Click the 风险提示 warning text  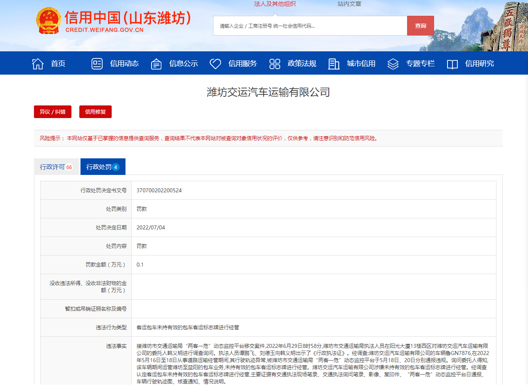209,138
